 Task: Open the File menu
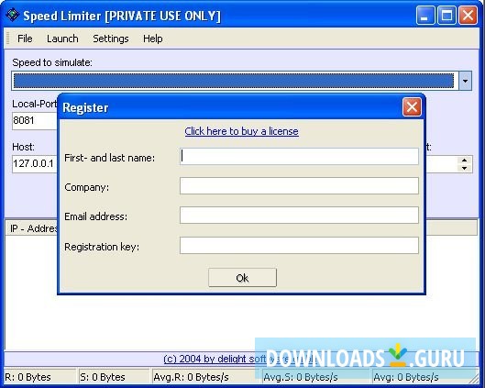[x=25, y=39]
